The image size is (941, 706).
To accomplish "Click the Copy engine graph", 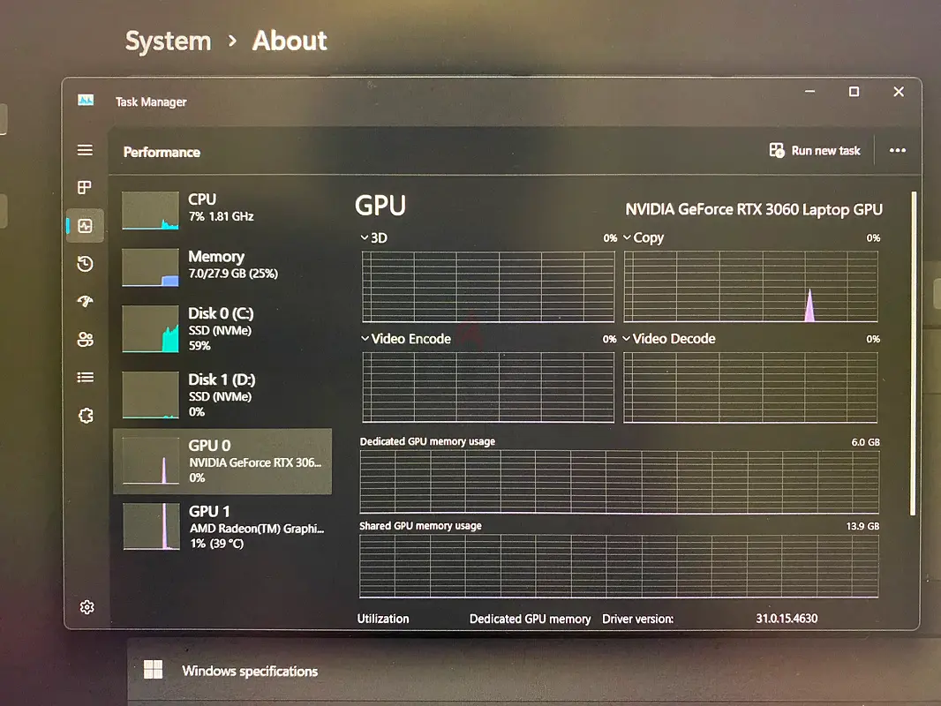I will tap(750, 287).
